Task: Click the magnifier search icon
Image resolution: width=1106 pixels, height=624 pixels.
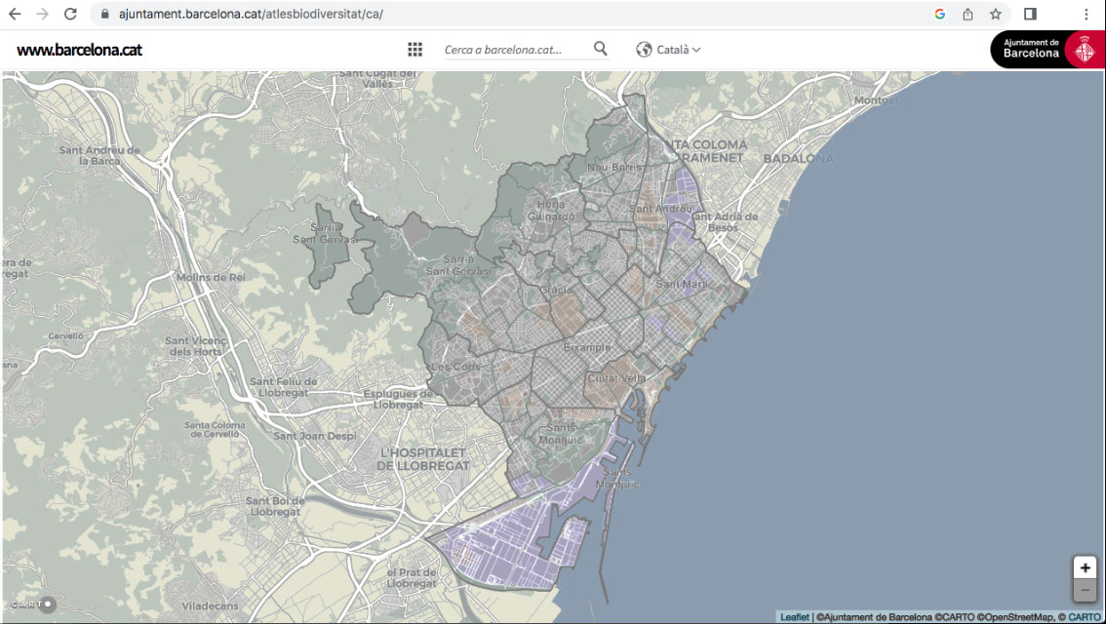Action: point(600,49)
